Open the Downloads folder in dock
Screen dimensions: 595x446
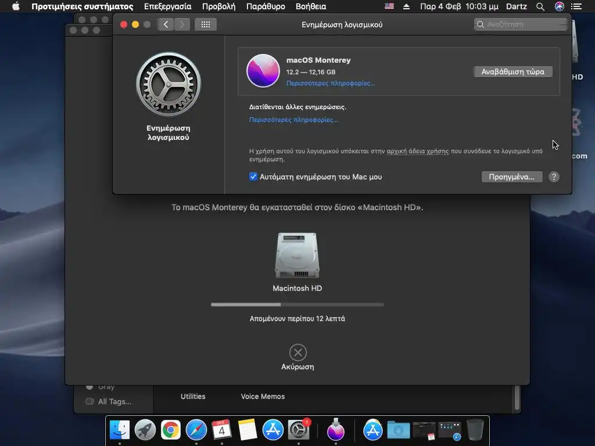point(398,430)
